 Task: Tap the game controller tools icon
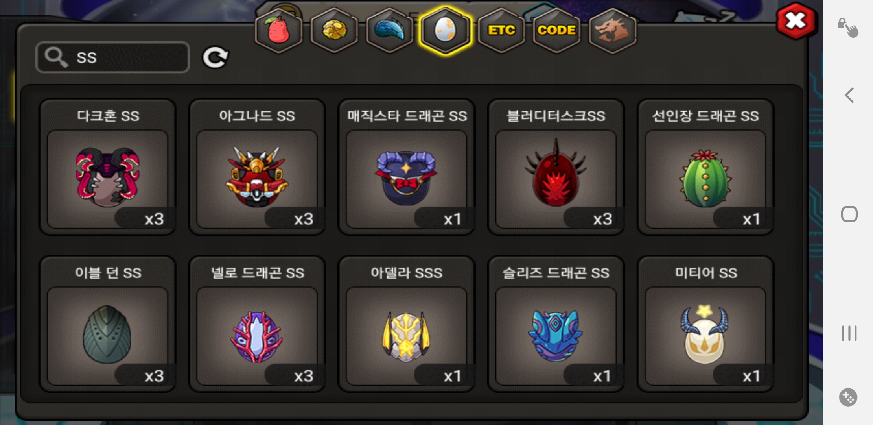tap(848, 397)
